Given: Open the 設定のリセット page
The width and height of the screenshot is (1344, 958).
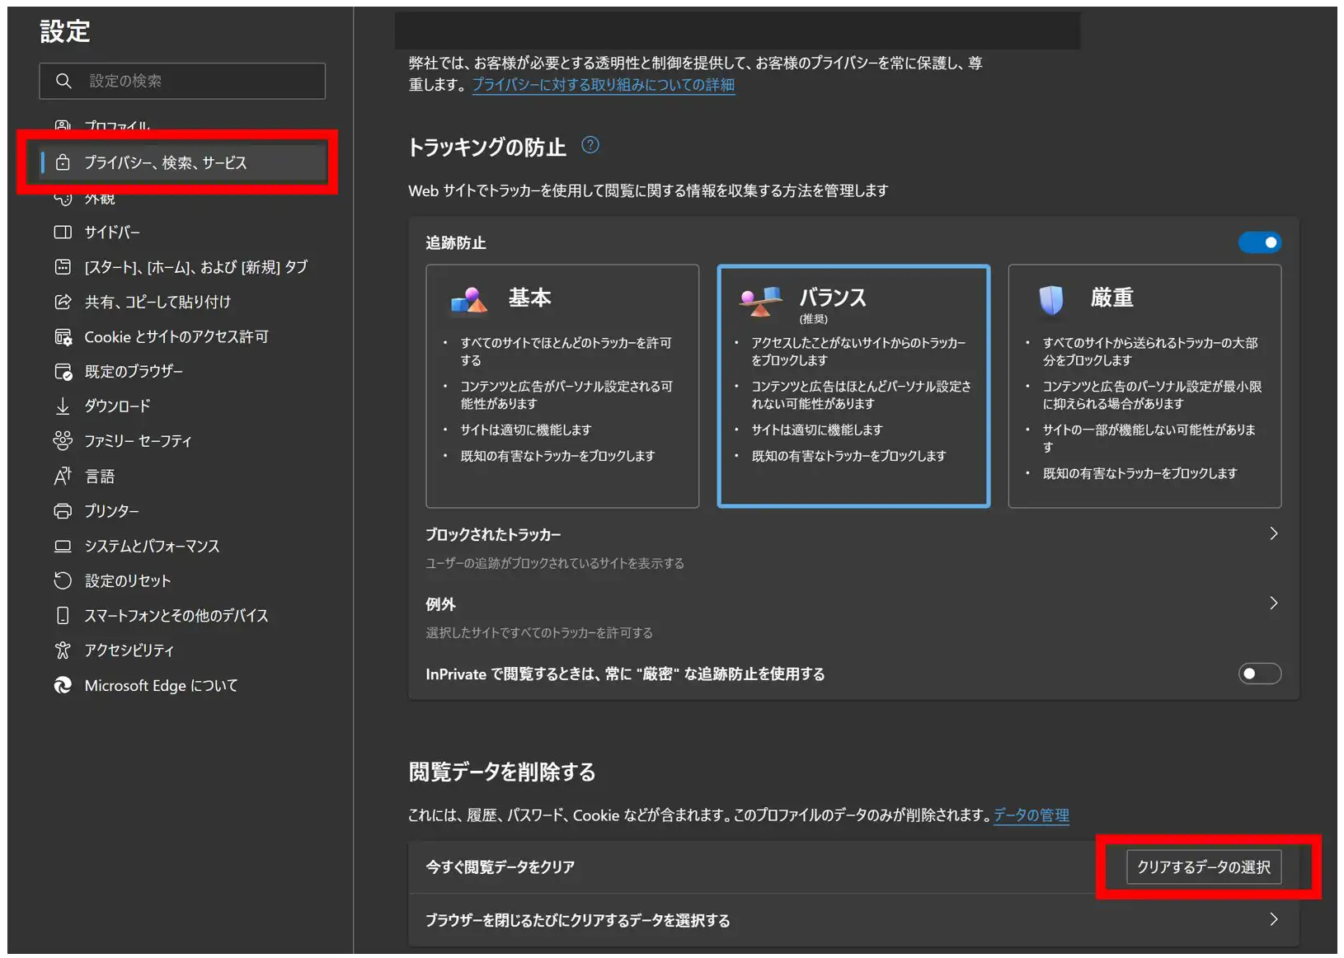Looking at the screenshot, I should point(128,580).
